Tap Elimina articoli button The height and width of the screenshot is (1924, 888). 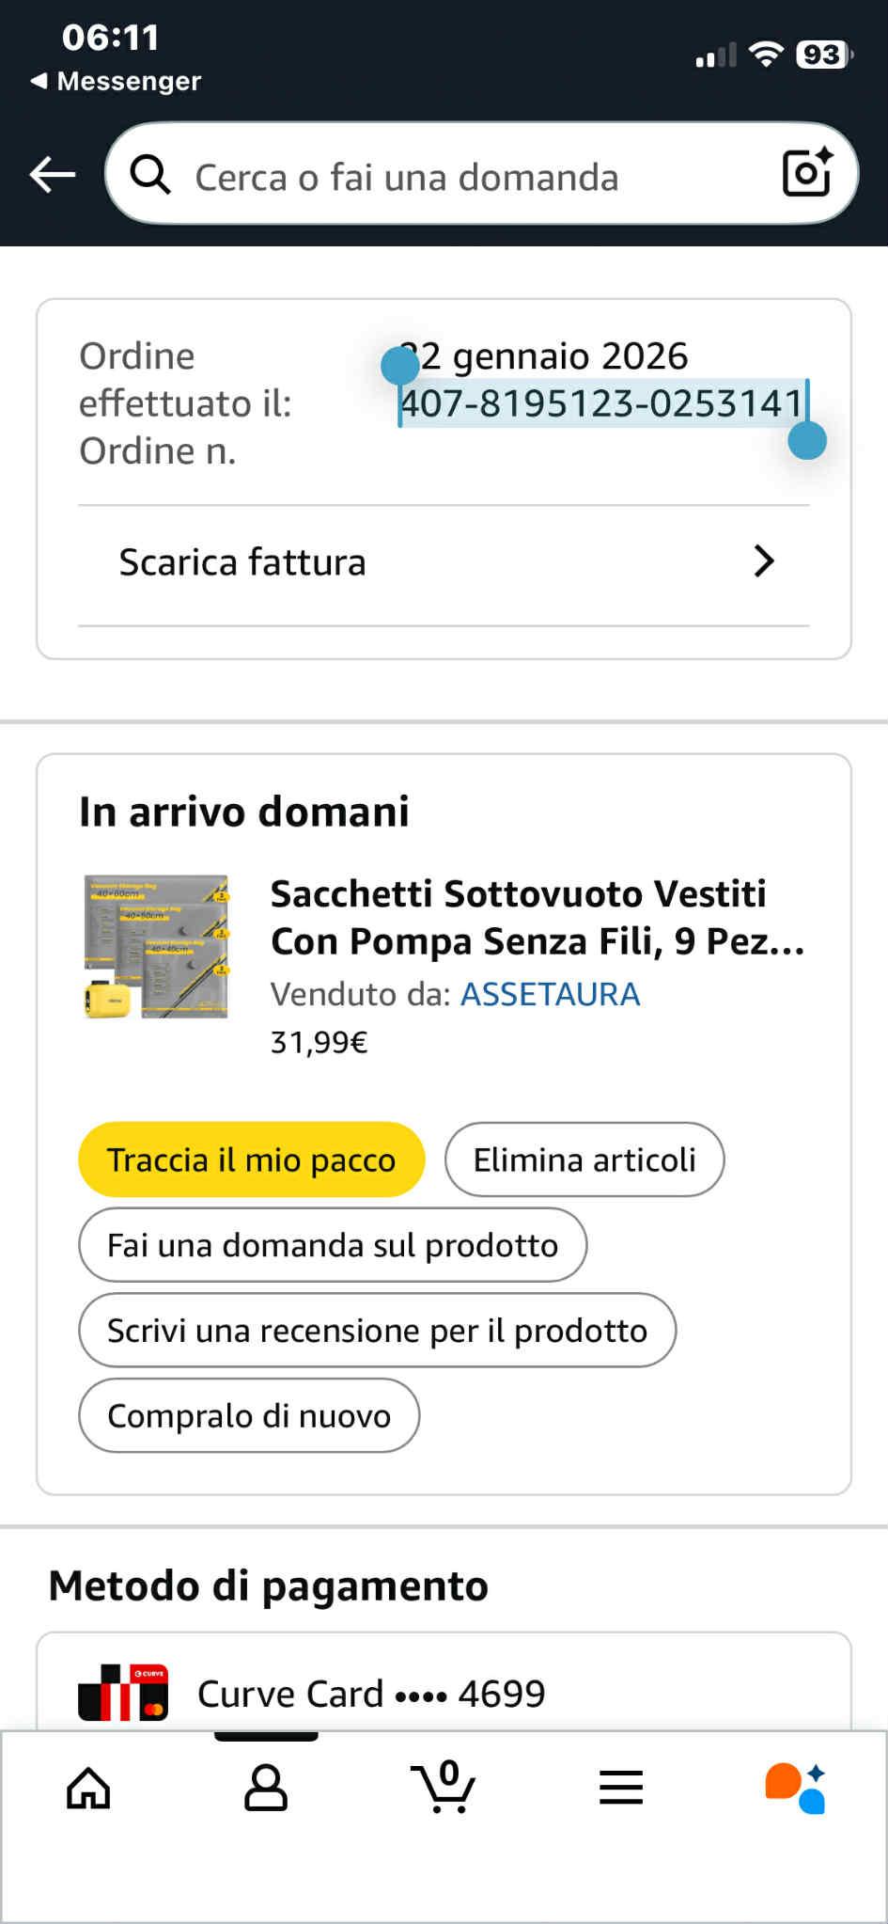pos(584,1159)
